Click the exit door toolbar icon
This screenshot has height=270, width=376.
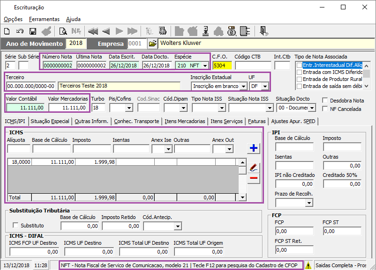coord(264,31)
